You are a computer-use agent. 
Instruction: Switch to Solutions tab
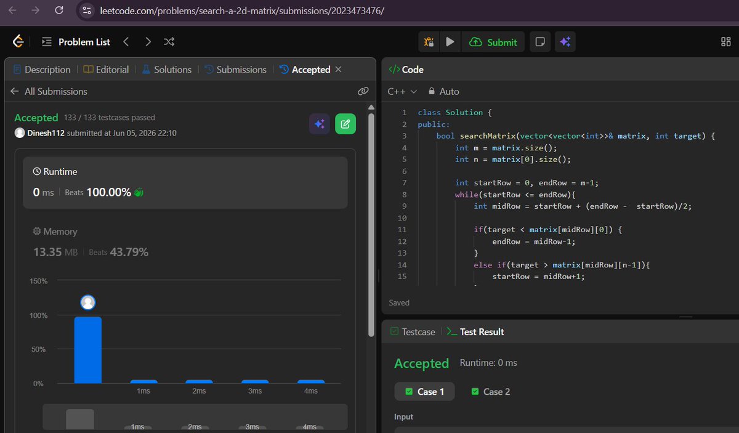pos(166,70)
